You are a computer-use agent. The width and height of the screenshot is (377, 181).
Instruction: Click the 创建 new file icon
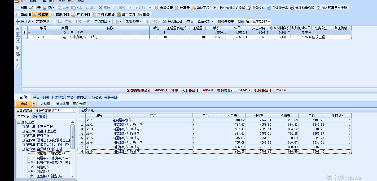(17, 8)
